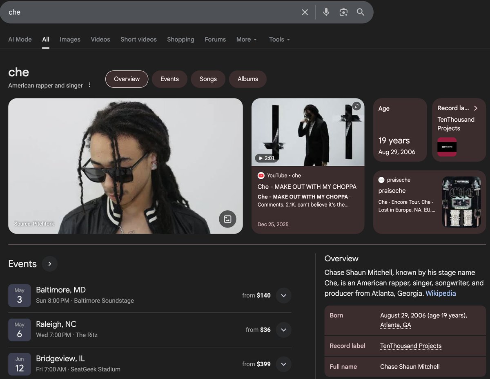The height and width of the screenshot is (379, 490).
Task: Click the May 6 date badge
Action: coord(20,330)
